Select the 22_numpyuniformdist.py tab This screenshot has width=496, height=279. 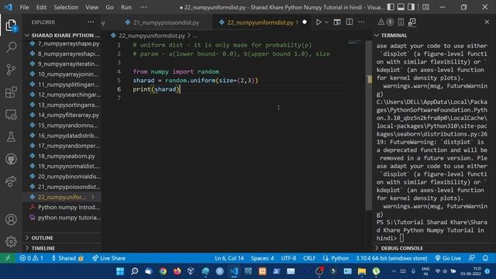pyautogui.click(x=260, y=22)
